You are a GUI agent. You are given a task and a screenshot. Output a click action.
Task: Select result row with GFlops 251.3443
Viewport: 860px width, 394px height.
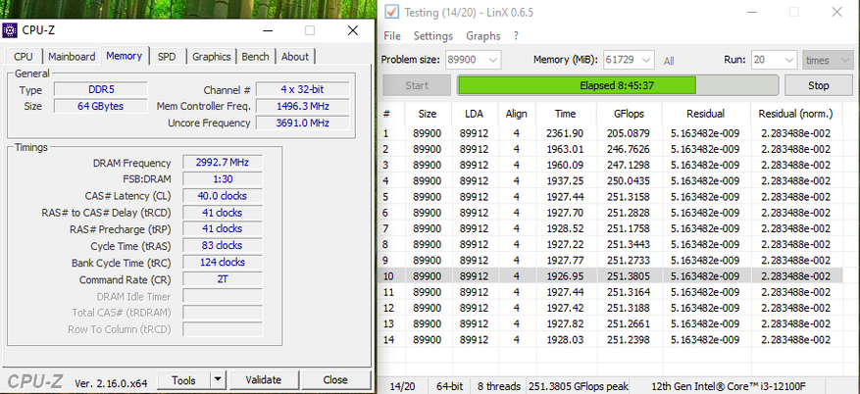611,244
